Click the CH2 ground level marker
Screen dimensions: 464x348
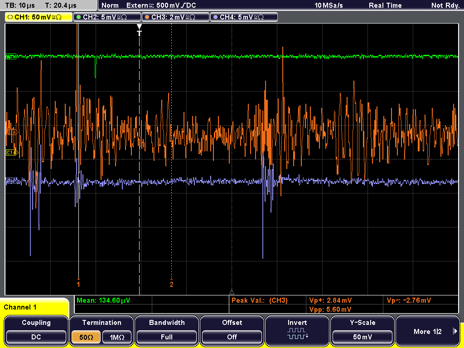pyautogui.click(x=12, y=56)
